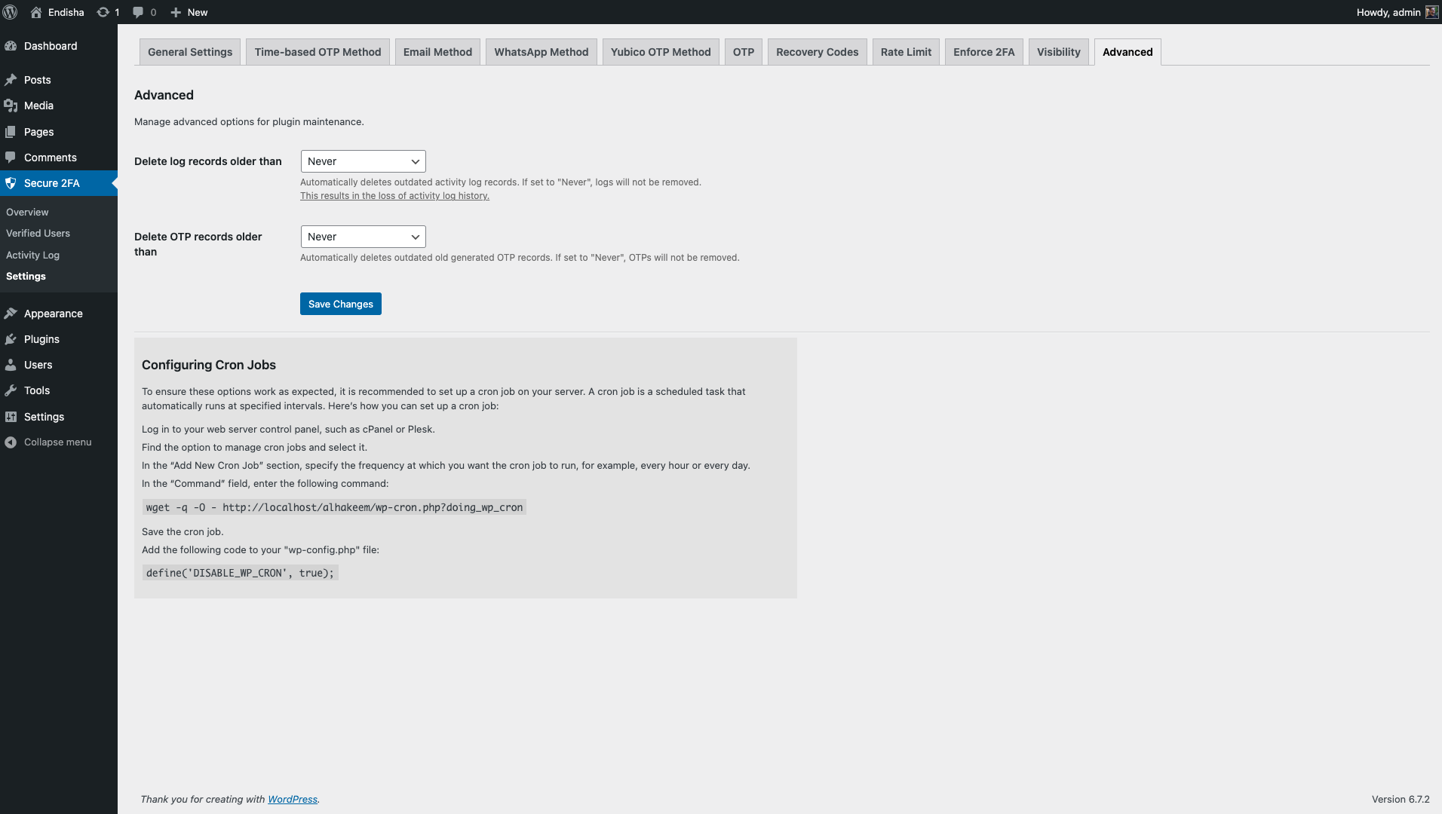Click the Version 6.7.2 footer text
The image size is (1442, 814).
coord(1401,799)
